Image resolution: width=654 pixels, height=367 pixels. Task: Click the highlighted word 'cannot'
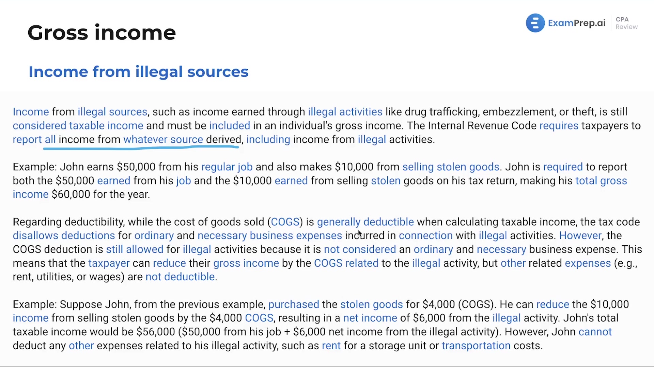(595, 332)
